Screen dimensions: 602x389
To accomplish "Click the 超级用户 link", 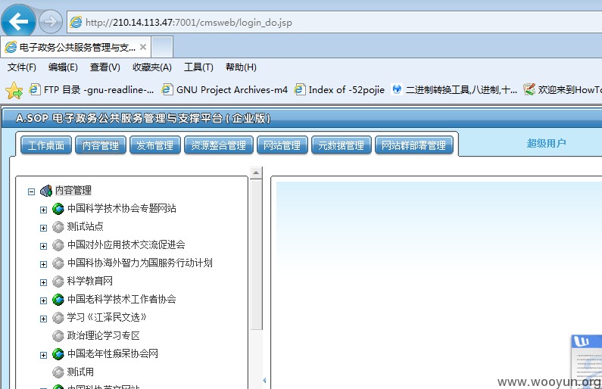I will [546, 144].
